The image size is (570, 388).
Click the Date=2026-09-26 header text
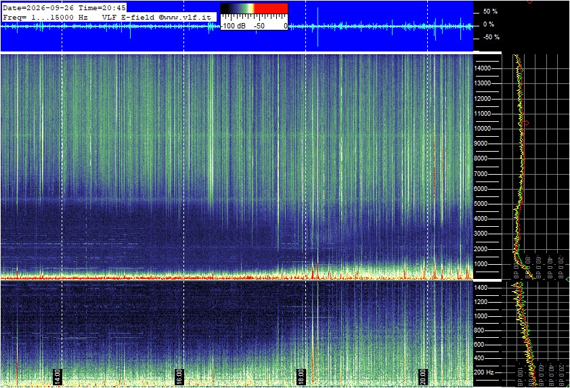38,7
